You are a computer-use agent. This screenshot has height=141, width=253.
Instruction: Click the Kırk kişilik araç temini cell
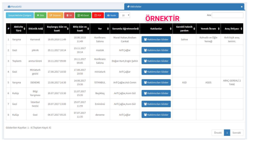pos(232,39)
